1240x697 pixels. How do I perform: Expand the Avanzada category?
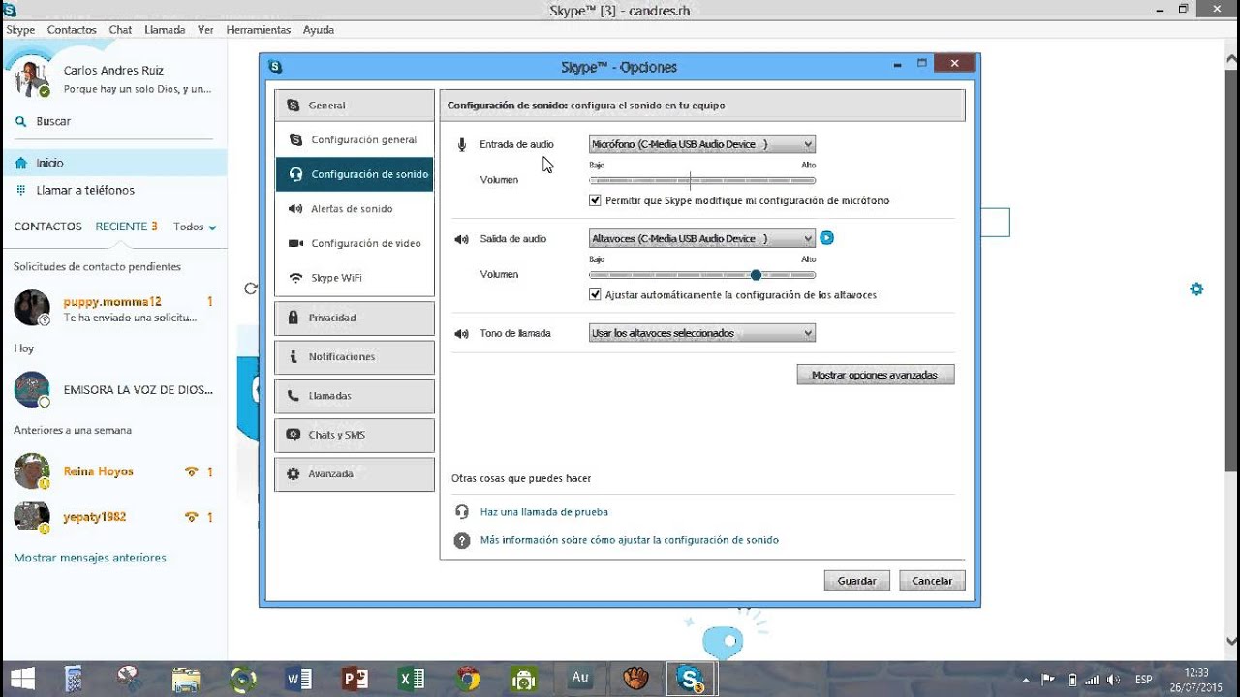[355, 474]
